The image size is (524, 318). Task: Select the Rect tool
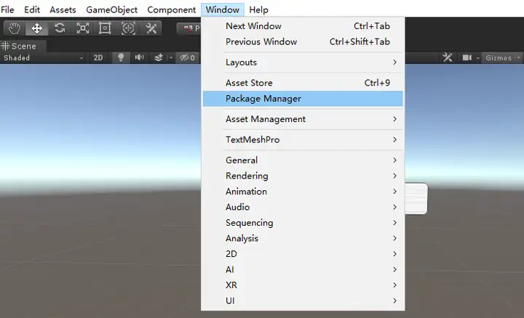tap(105, 28)
